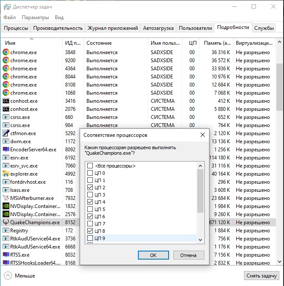The height and width of the screenshot is (286, 284).
Task: Click the chrome.exe icon with PID 9200
Action: click(x=6, y=61)
